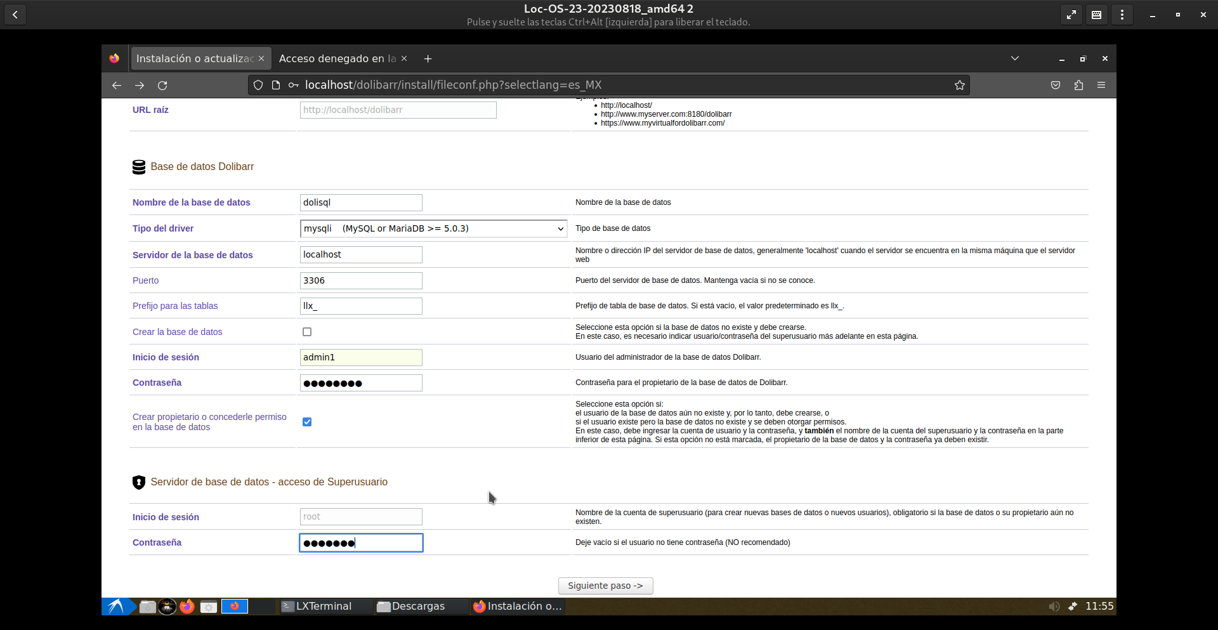This screenshot has height=630, width=1218.
Task: Open a new tab with plus icon
Action: coord(428,58)
